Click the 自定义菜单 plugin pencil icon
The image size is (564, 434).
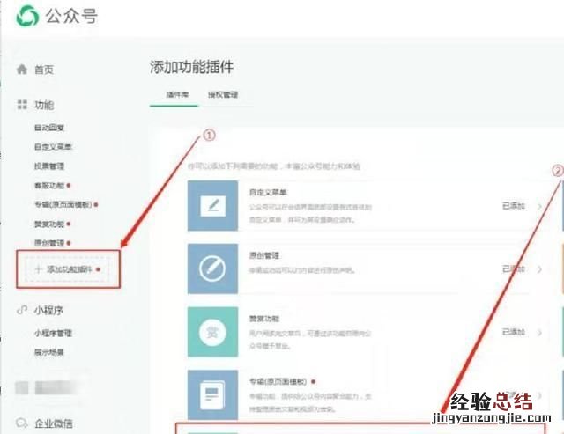click(212, 205)
